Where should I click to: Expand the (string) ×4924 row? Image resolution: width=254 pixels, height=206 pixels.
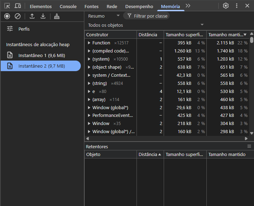(x=89, y=83)
